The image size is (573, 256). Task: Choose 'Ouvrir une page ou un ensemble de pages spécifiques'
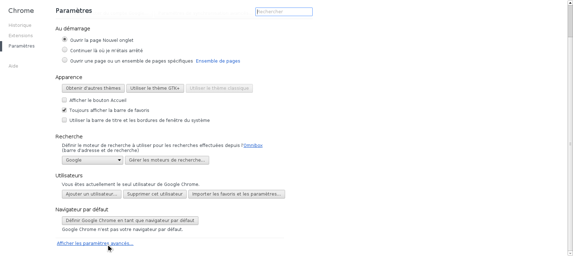coord(64,60)
